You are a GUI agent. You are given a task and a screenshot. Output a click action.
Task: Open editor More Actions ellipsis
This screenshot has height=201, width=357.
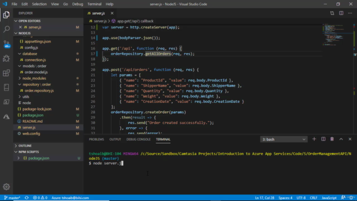point(350,13)
